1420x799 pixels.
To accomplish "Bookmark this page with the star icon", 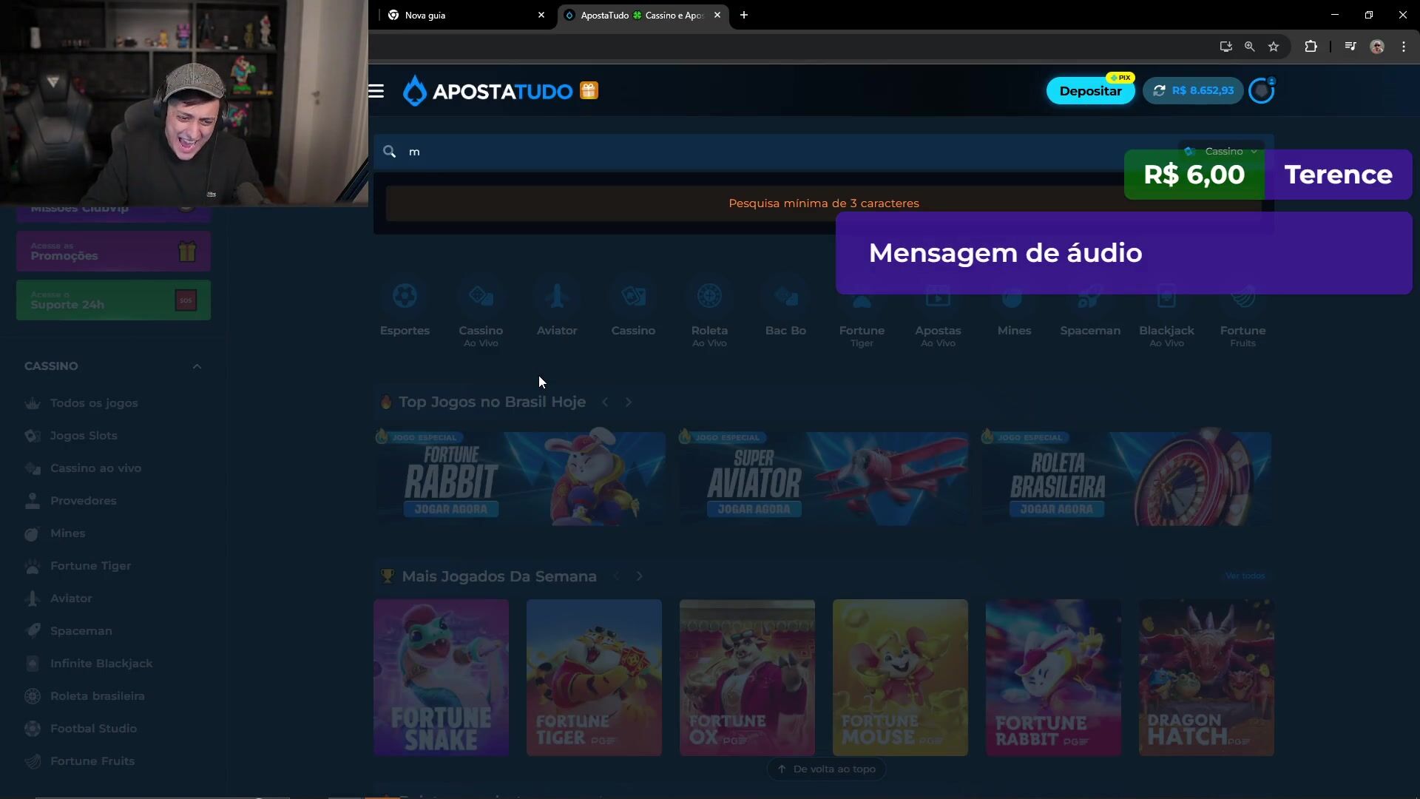I will pyautogui.click(x=1274, y=47).
